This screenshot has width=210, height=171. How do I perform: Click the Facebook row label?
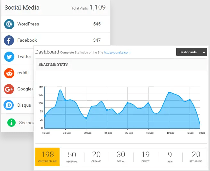[27, 40]
